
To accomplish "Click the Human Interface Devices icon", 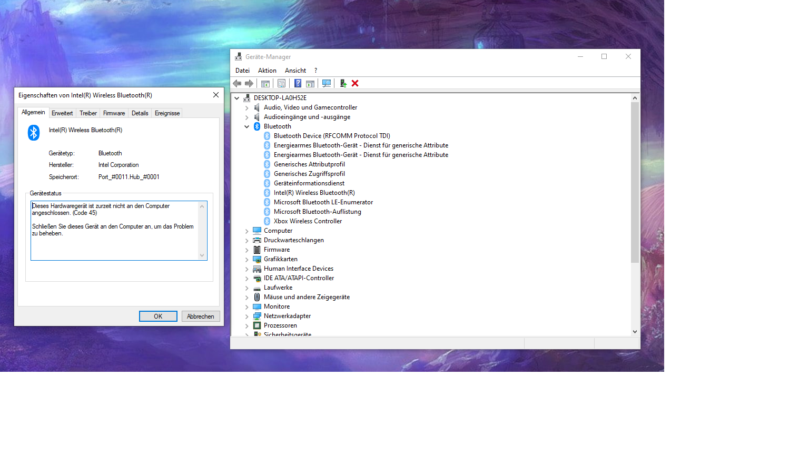I will (x=257, y=269).
